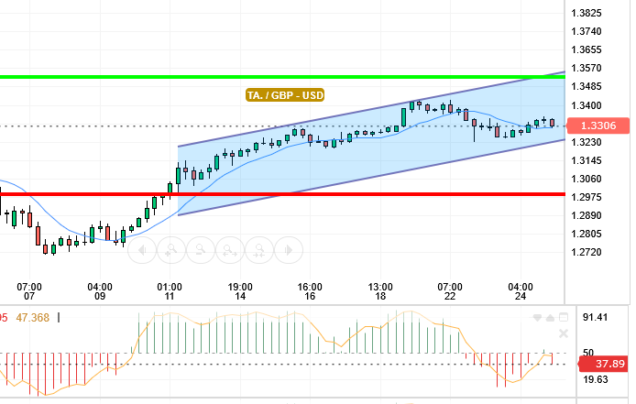Close the indicator pane with the X
The width and height of the screenshot is (636, 404).
pyautogui.click(x=564, y=333)
